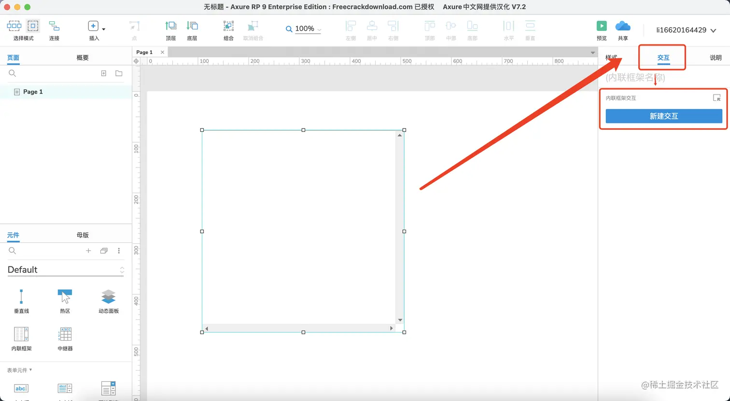Click the 取消组合 ungroup icon
The width and height of the screenshot is (730, 401).
click(253, 26)
